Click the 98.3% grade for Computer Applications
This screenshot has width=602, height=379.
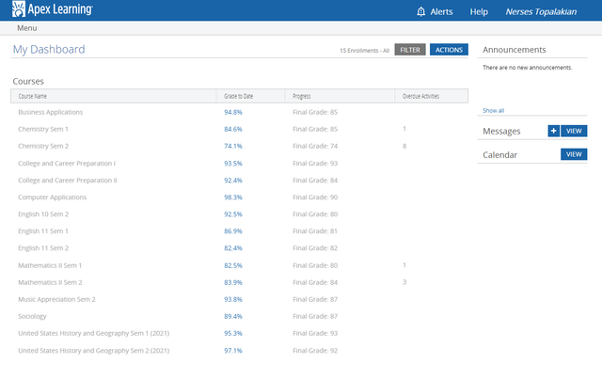pyautogui.click(x=233, y=197)
